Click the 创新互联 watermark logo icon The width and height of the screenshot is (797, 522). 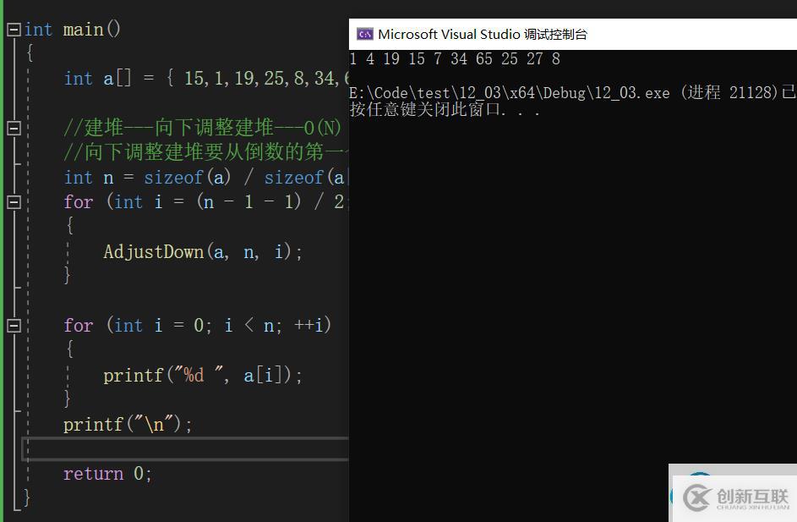[x=696, y=497]
